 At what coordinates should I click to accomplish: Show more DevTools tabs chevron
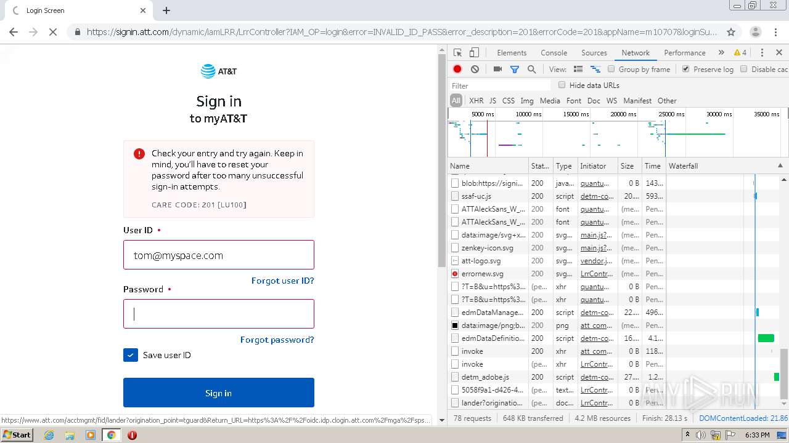pos(721,53)
